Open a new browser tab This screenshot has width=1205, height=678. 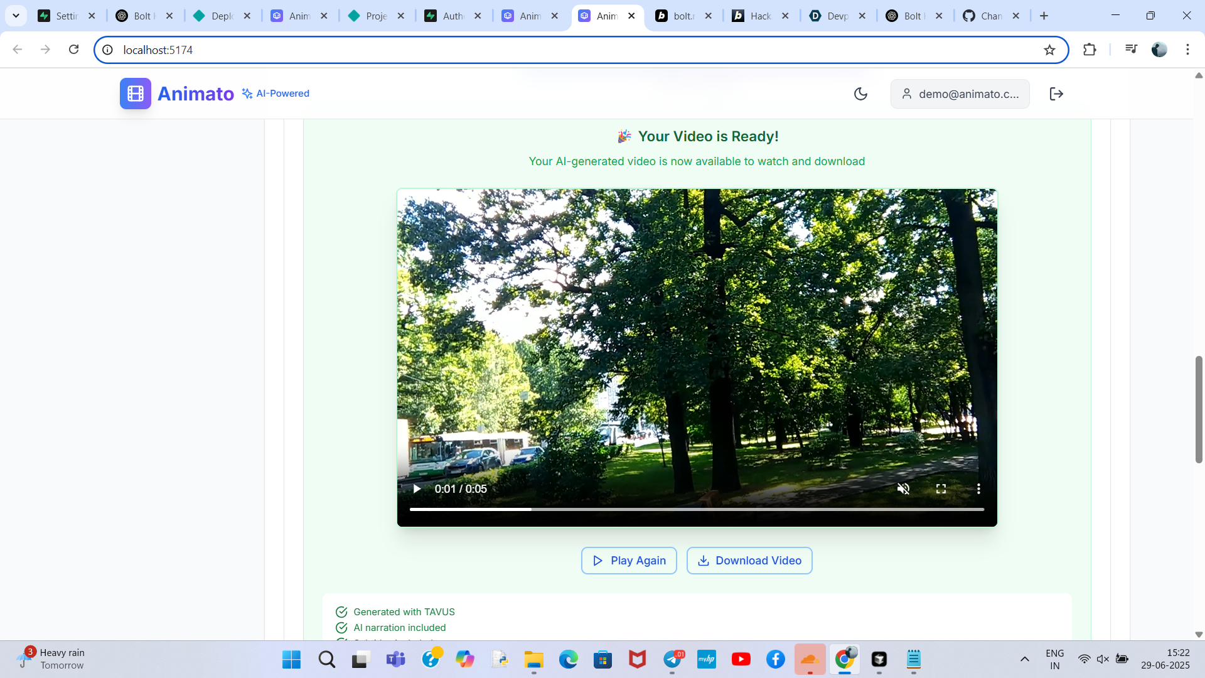1044,16
